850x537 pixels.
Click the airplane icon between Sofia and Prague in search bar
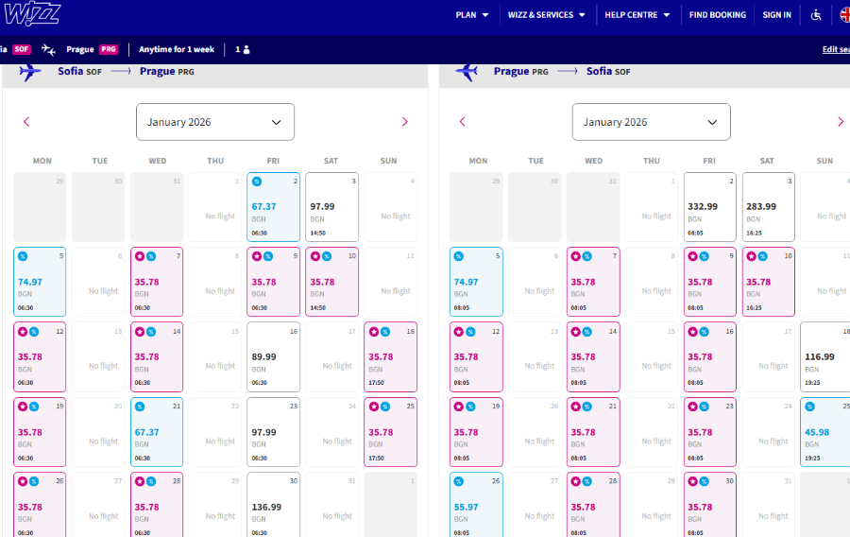[48, 50]
